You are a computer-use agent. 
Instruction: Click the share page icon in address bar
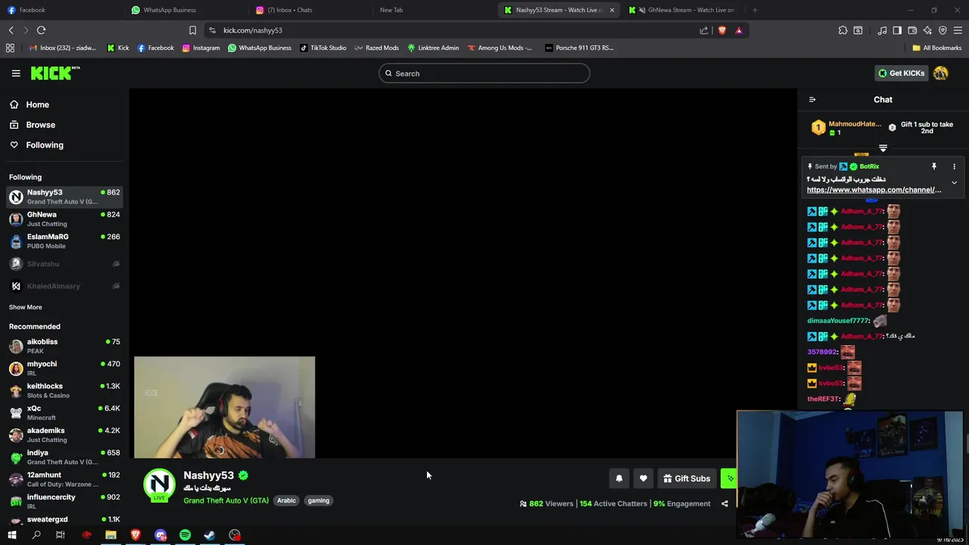(x=704, y=30)
